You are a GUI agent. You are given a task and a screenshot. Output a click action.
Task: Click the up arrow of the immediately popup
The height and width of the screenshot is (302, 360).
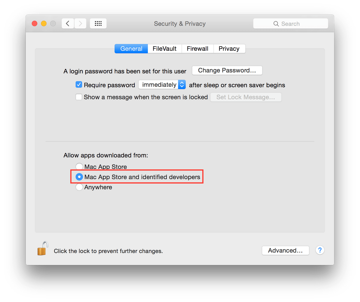click(x=182, y=83)
